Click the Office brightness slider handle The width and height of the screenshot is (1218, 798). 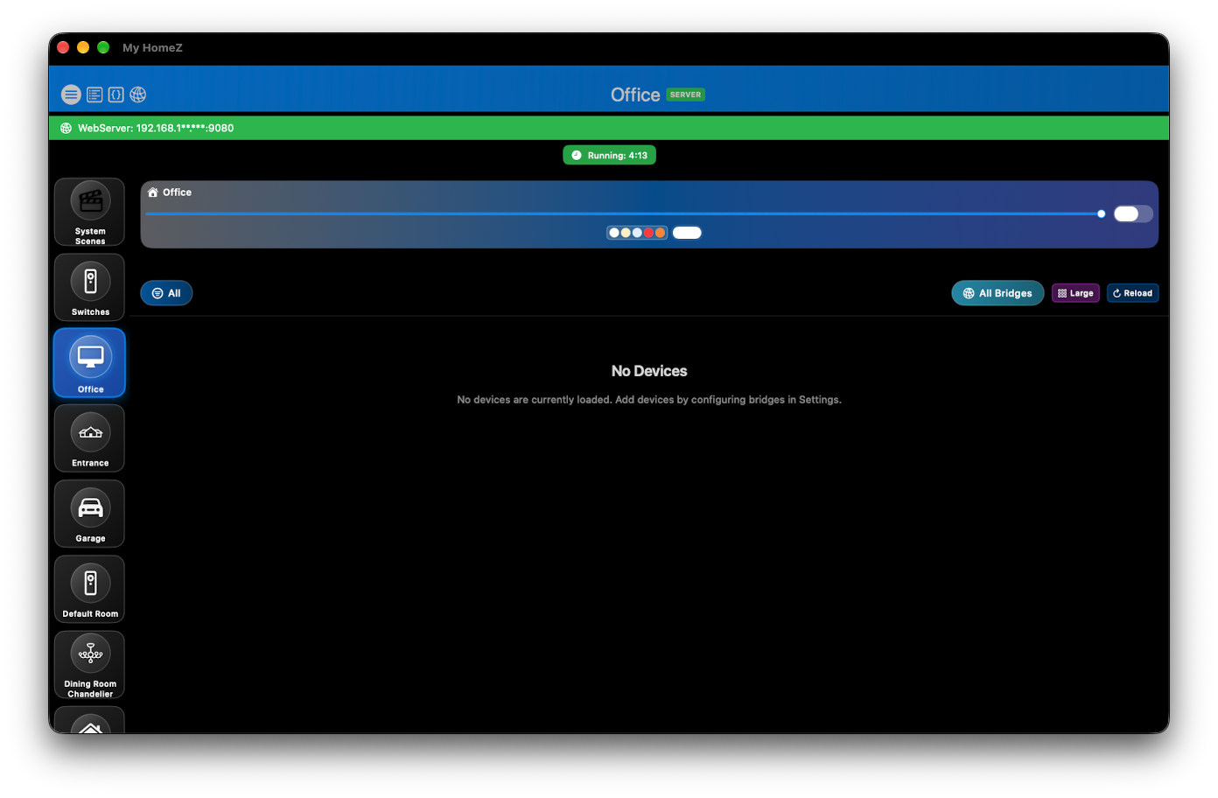pos(1101,213)
